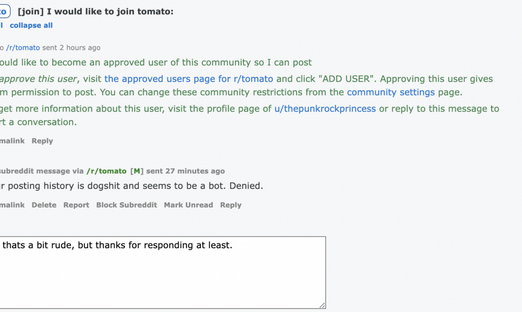
Task: Click the cut-off expand all link before collapse all
Action: coord(1,25)
